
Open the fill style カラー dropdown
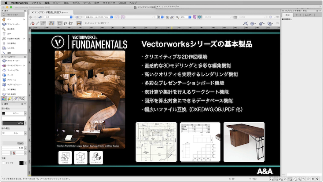pos(14,113)
